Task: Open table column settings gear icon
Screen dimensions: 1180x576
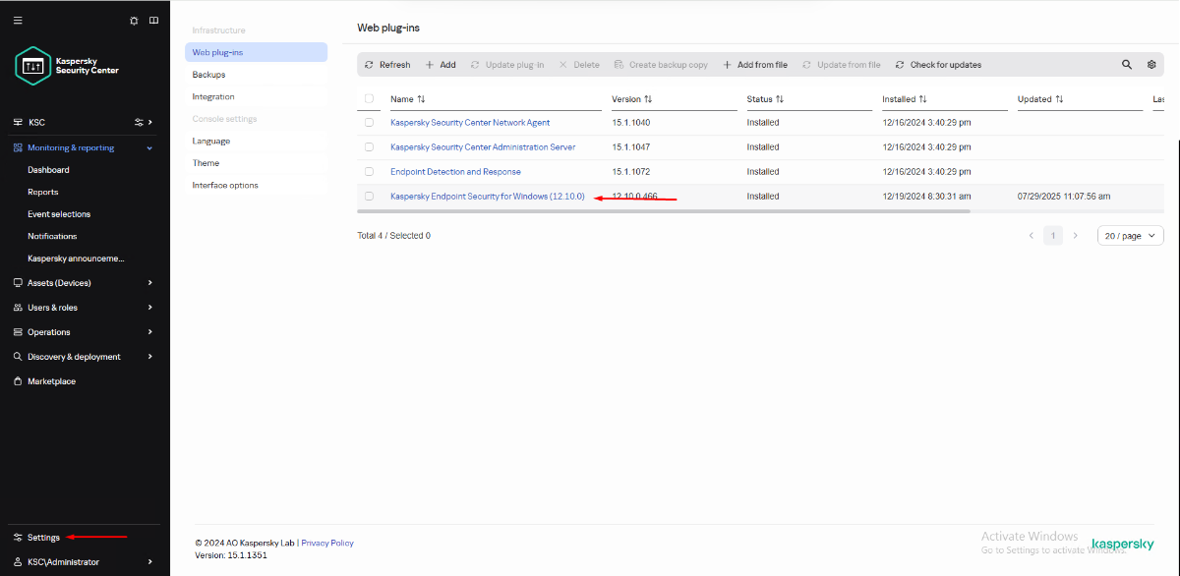Action: (x=1151, y=65)
